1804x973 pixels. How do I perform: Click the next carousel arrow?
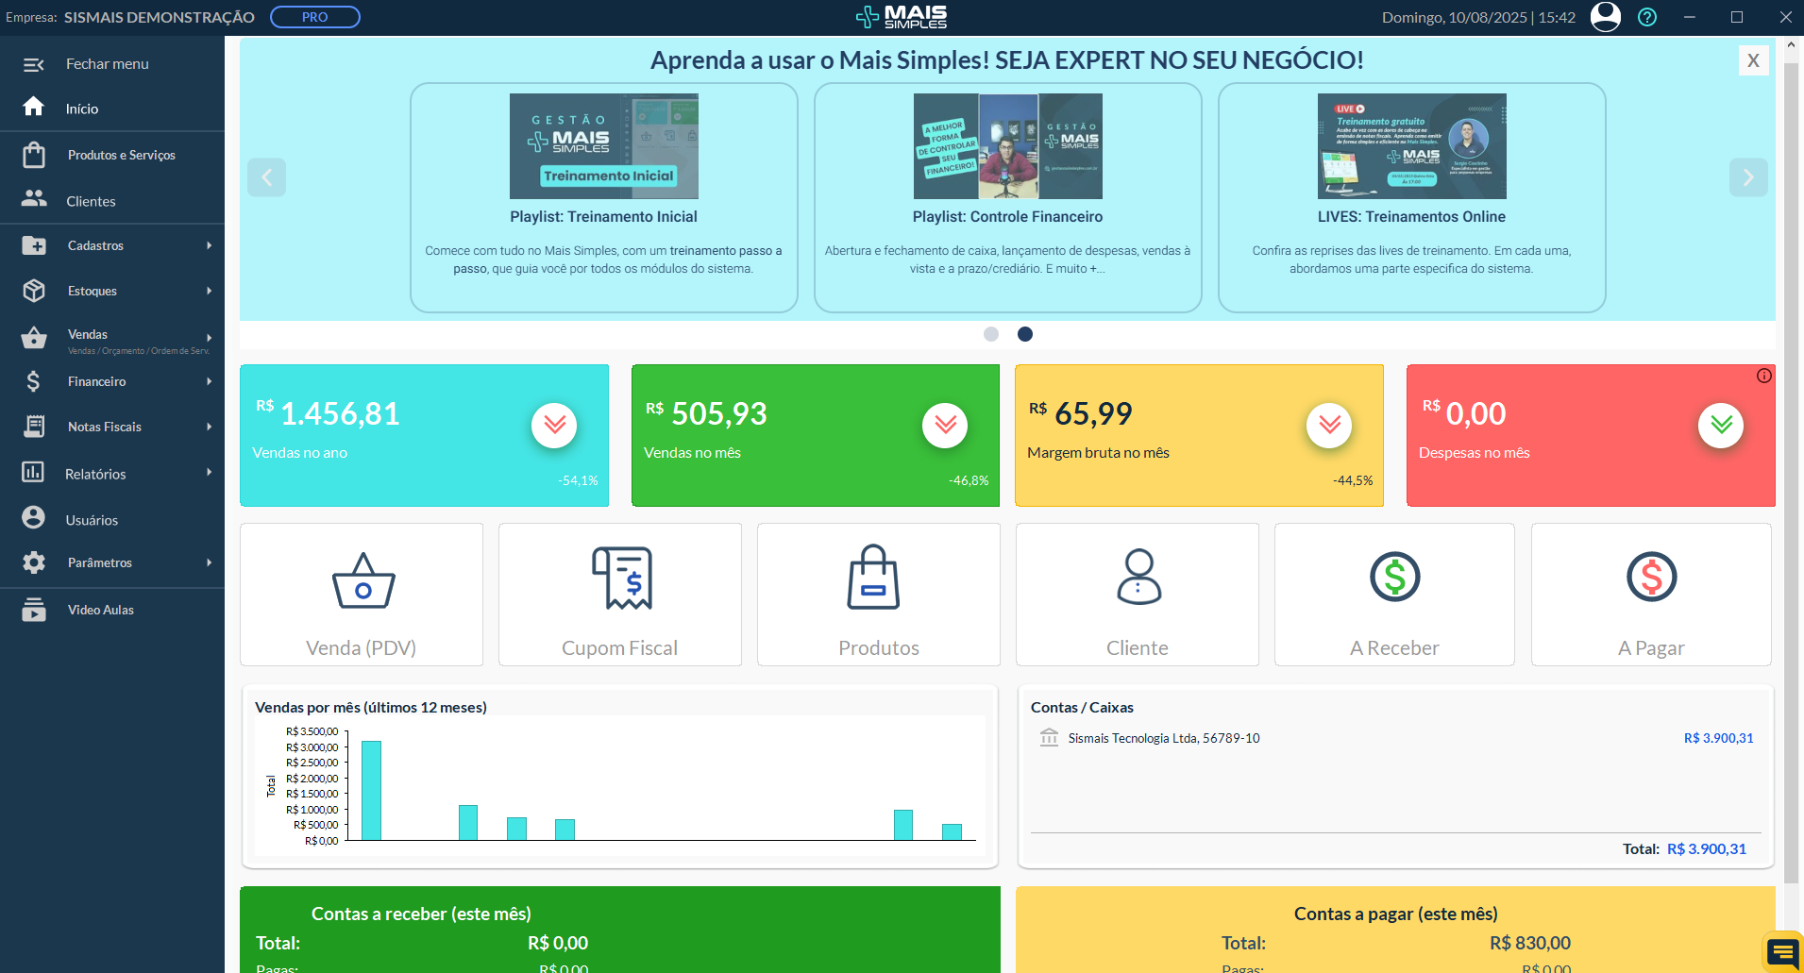pyautogui.click(x=1747, y=177)
